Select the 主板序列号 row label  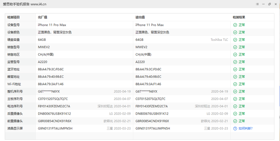pyautogui.click(x=15, y=99)
